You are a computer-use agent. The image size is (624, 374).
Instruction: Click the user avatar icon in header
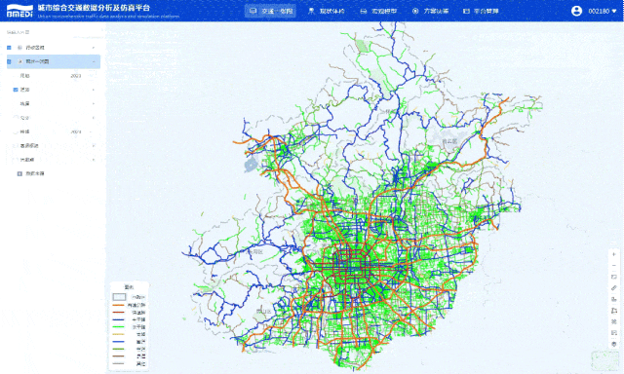576,11
